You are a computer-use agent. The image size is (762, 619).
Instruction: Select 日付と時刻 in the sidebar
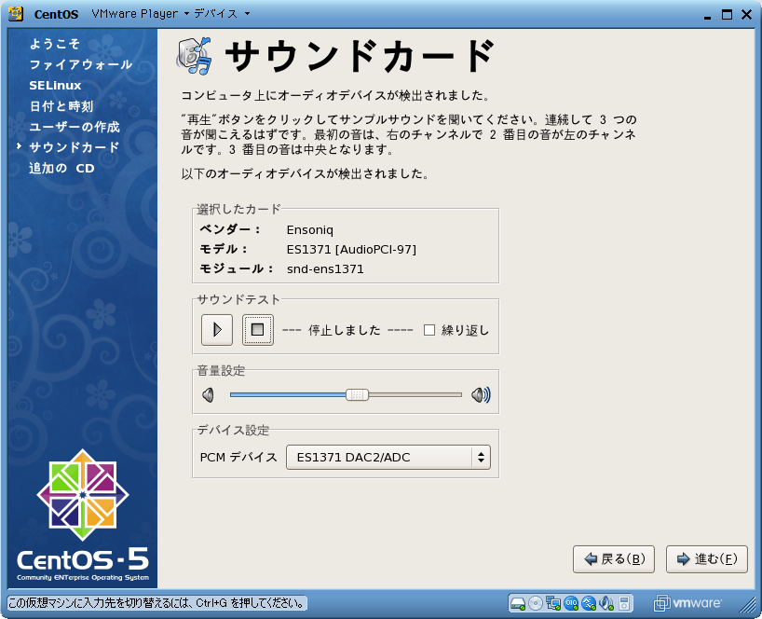[61, 106]
